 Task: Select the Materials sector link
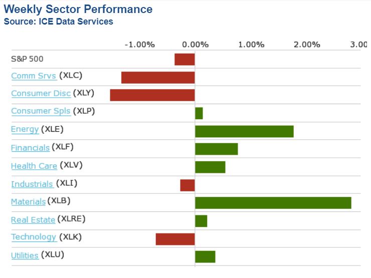point(28,201)
